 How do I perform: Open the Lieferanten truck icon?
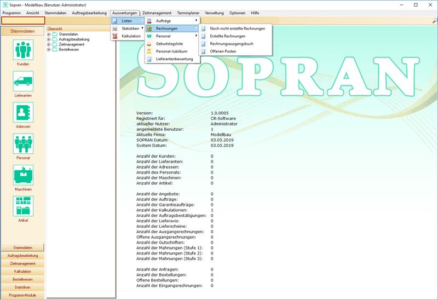(23, 81)
